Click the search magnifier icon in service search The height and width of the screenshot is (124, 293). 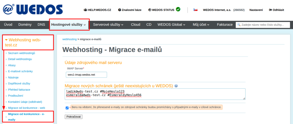[x=239, y=25]
